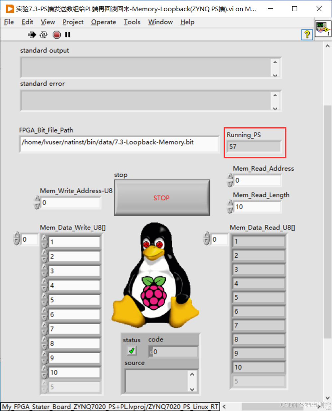Click write array element with value 6
Image resolution: width=332 pixels, height=411 pixels.
coord(74,315)
